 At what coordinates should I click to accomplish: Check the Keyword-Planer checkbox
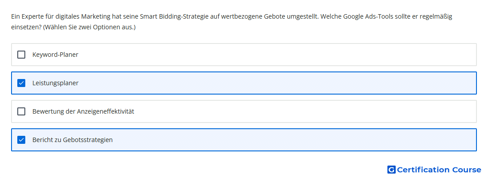(x=21, y=55)
